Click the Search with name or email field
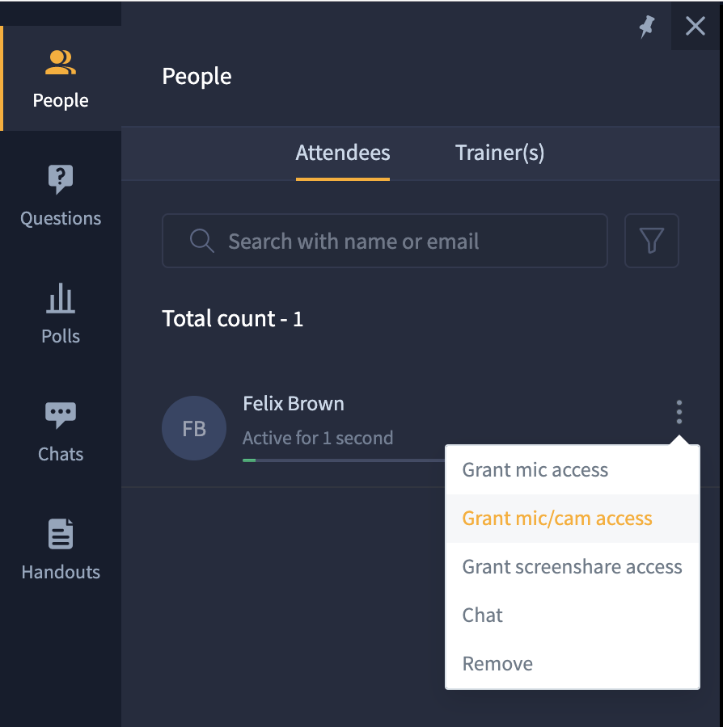This screenshot has height=727, width=723. (x=385, y=241)
